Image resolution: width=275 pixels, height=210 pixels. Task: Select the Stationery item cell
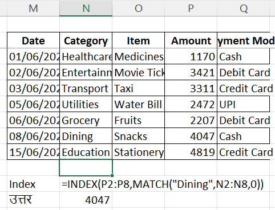[139, 152]
